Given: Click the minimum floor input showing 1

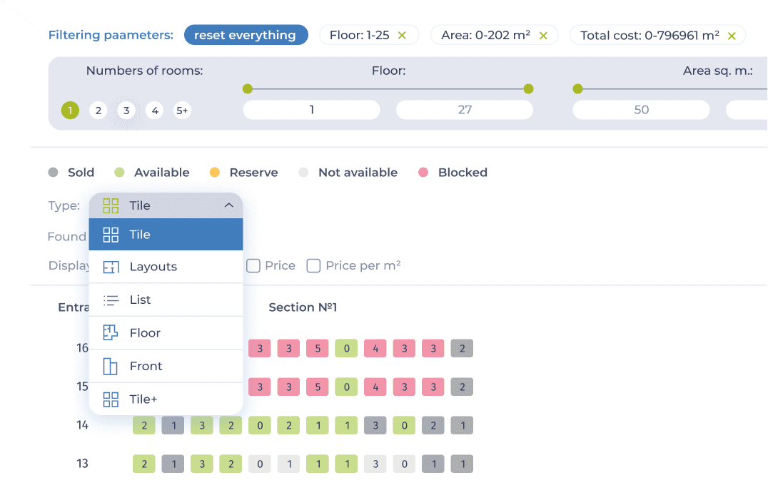Looking at the screenshot, I should pyautogui.click(x=311, y=110).
